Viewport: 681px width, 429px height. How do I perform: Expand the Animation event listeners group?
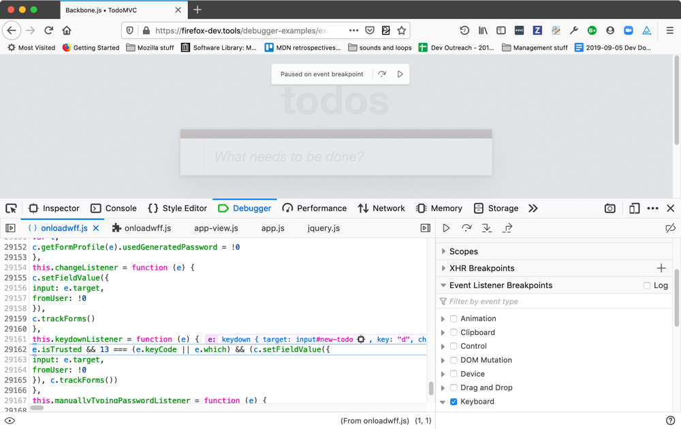[443, 318]
